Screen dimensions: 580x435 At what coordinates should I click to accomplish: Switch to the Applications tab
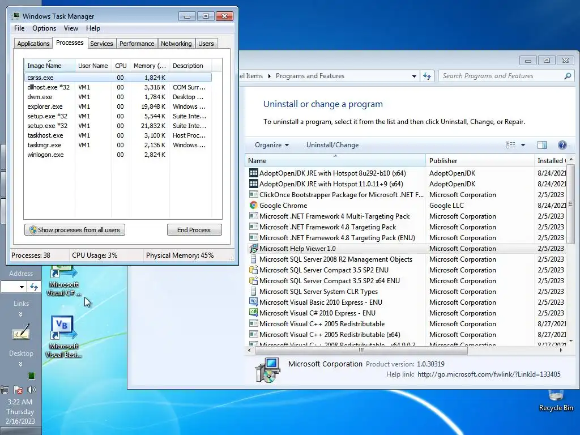(x=33, y=44)
